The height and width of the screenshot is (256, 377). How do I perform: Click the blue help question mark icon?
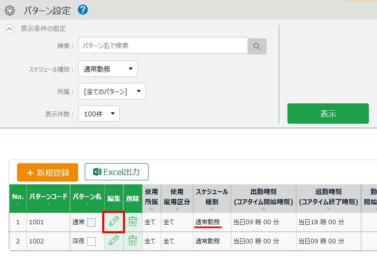coord(83,10)
